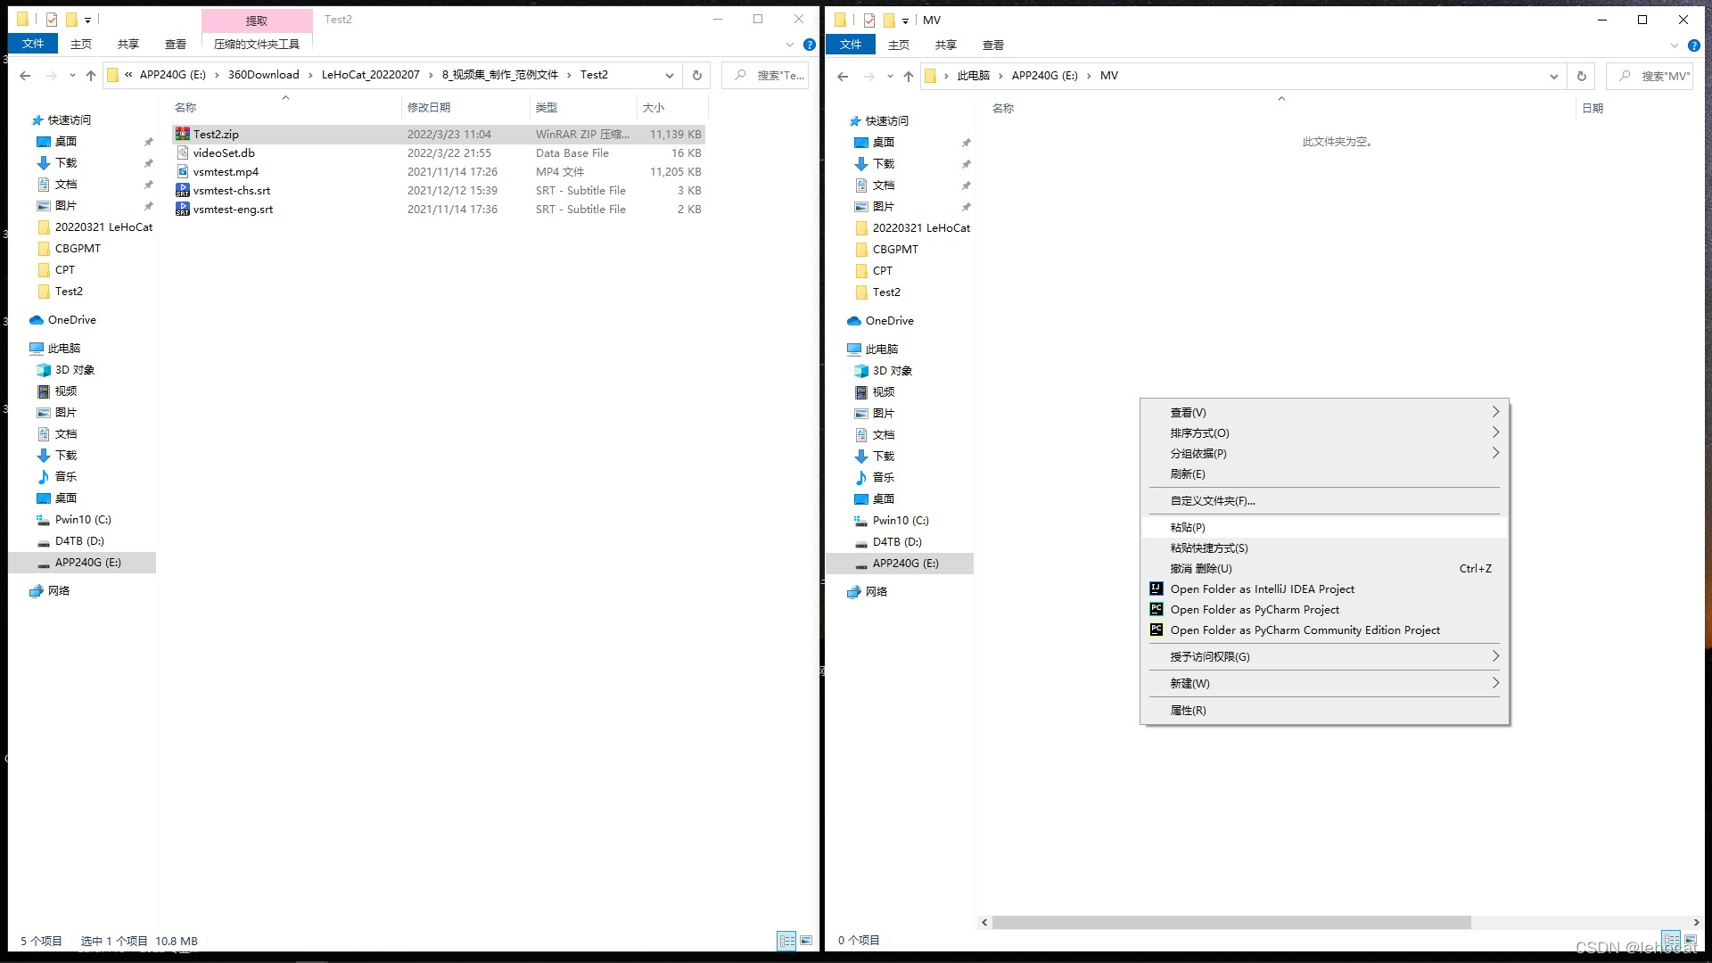
Task: Click 360Download in left breadcrumb path
Action: coord(263,75)
